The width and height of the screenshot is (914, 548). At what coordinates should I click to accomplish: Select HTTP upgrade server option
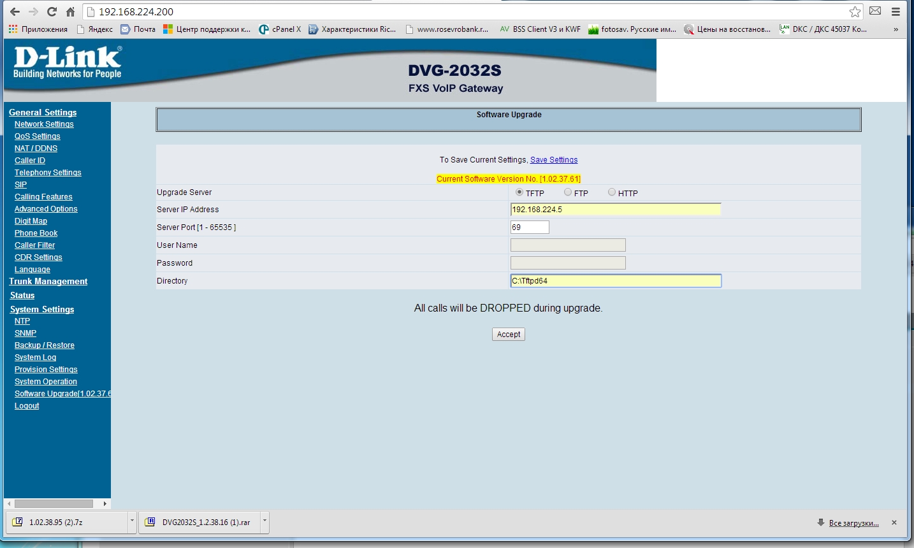coord(612,192)
